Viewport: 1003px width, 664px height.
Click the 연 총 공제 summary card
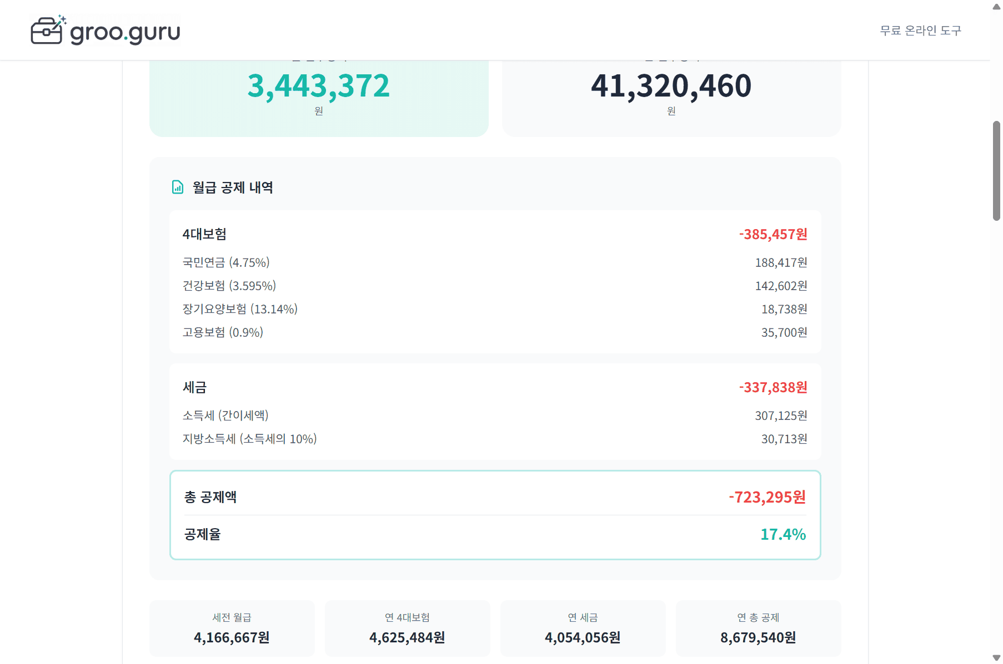coord(758,628)
